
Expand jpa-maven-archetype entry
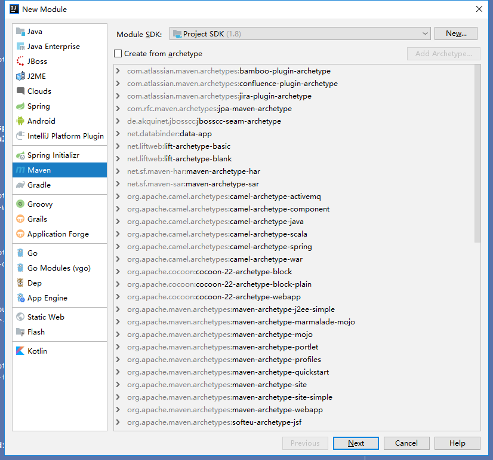click(x=118, y=109)
